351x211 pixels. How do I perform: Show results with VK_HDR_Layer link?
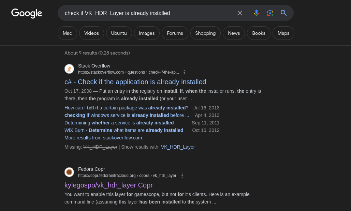178,147
